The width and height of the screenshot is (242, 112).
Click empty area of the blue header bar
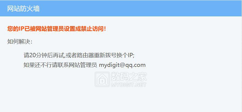pyautogui.click(x=139, y=9)
